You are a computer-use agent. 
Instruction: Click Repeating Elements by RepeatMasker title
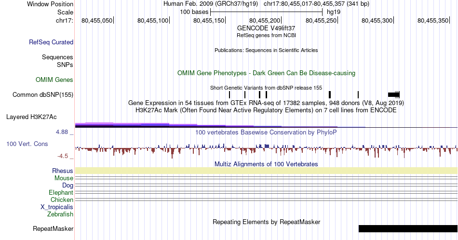pyautogui.click(x=266, y=222)
